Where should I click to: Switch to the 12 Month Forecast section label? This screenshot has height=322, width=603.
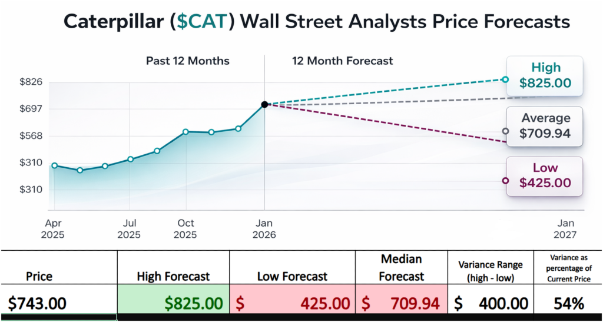click(343, 61)
